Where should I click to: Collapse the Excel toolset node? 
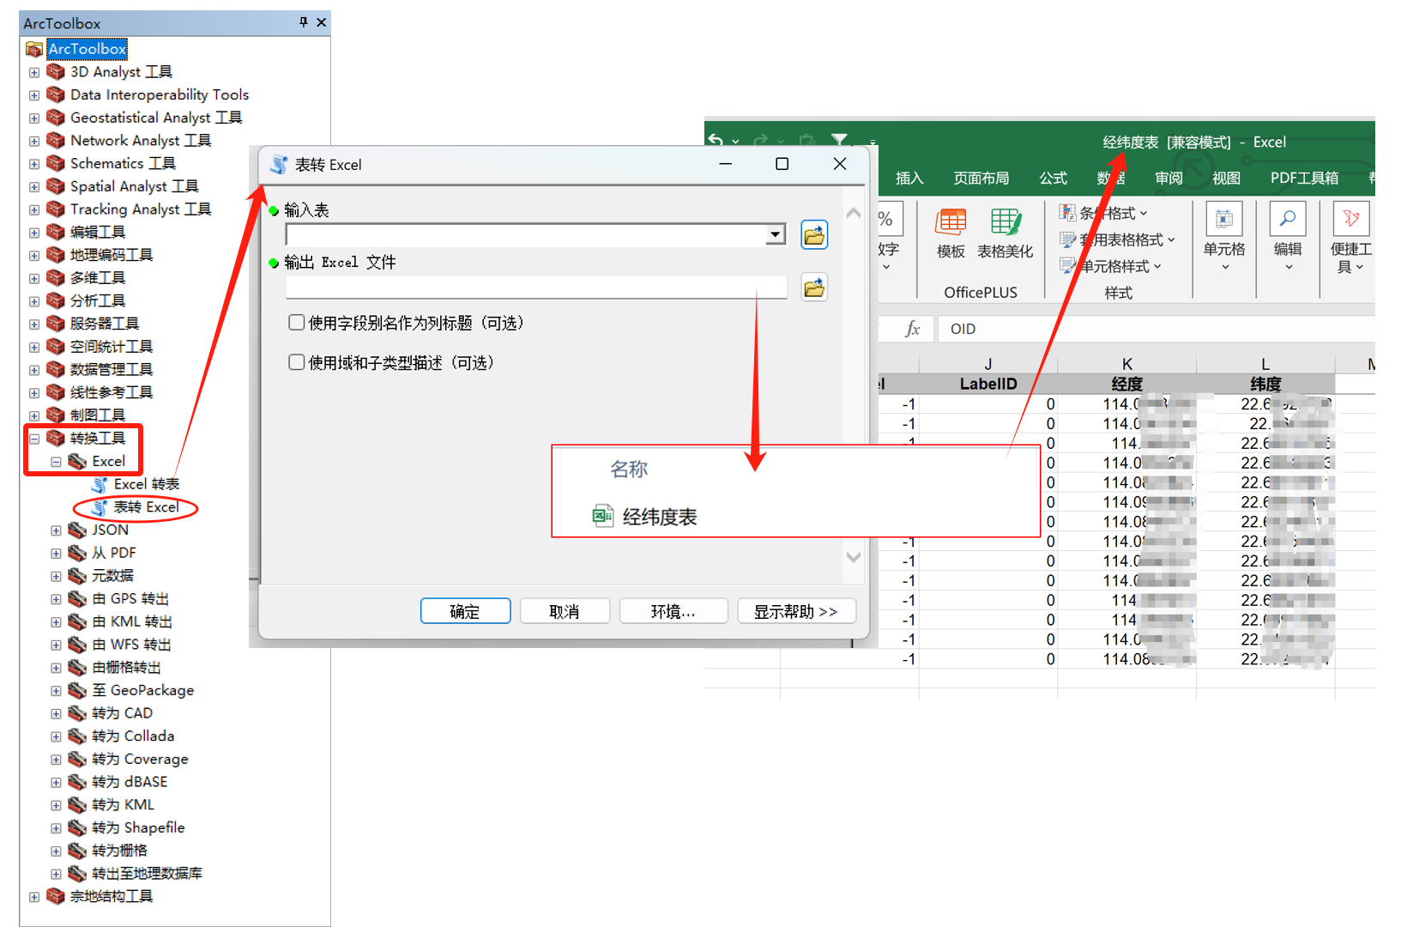(56, 462)
